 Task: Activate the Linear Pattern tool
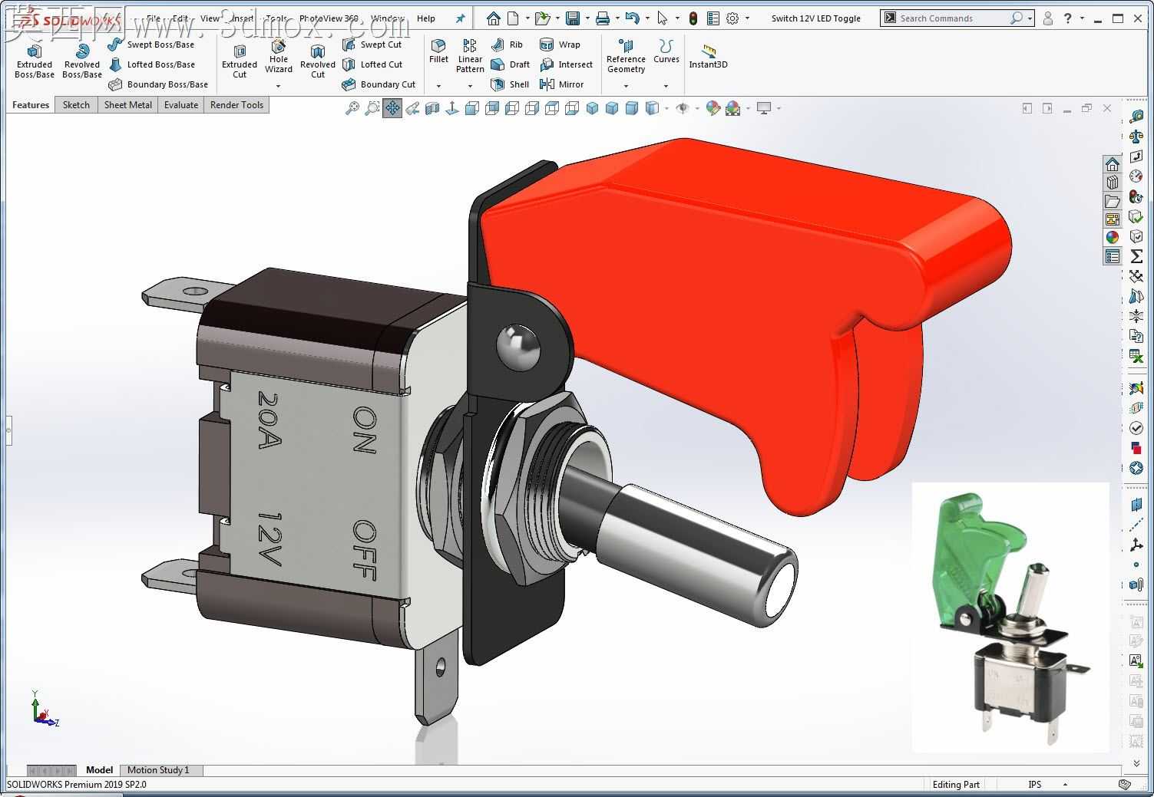[x=470, y=56]
